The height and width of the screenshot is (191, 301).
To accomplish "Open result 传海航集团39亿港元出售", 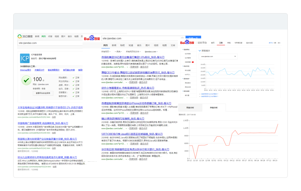I will [133, 57].
